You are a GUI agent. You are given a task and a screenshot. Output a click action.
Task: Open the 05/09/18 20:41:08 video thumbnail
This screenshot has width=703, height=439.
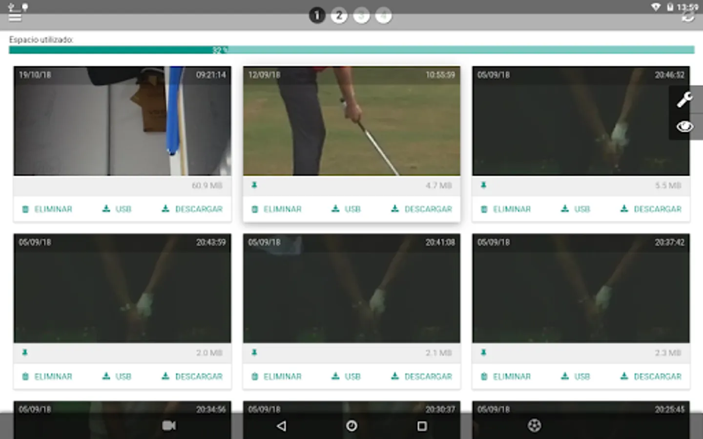pos(351,288)
